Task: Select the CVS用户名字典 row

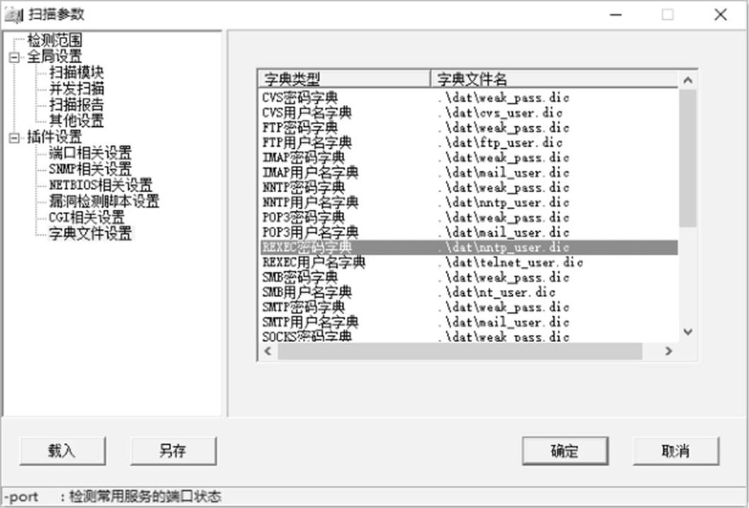Action: (469, 113)
